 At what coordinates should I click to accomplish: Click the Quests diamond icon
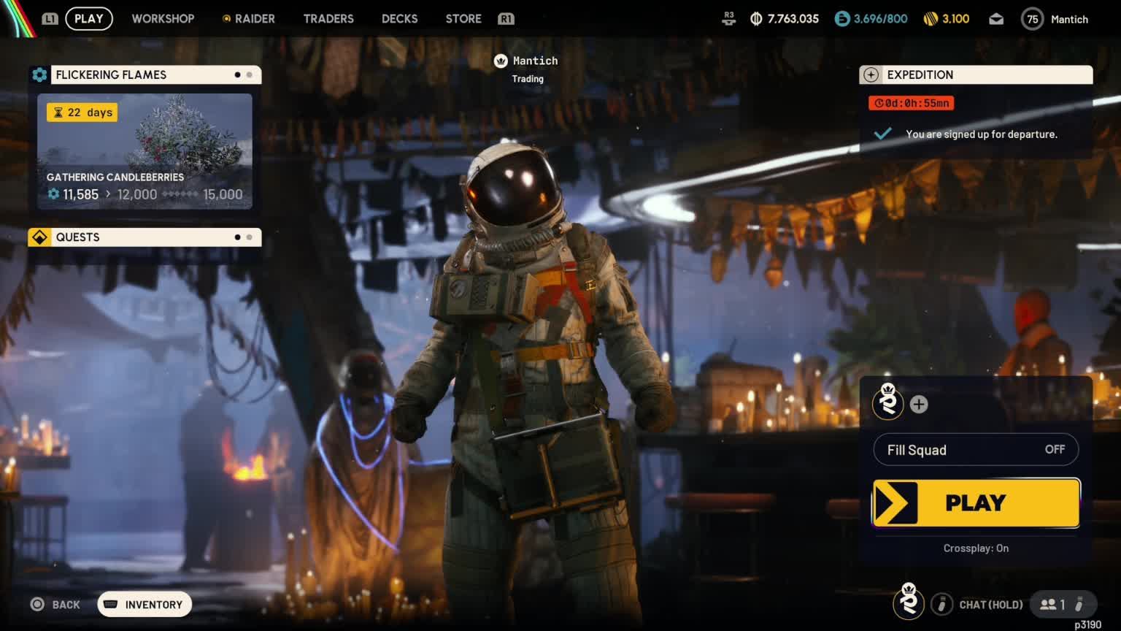tap(39, 237)
